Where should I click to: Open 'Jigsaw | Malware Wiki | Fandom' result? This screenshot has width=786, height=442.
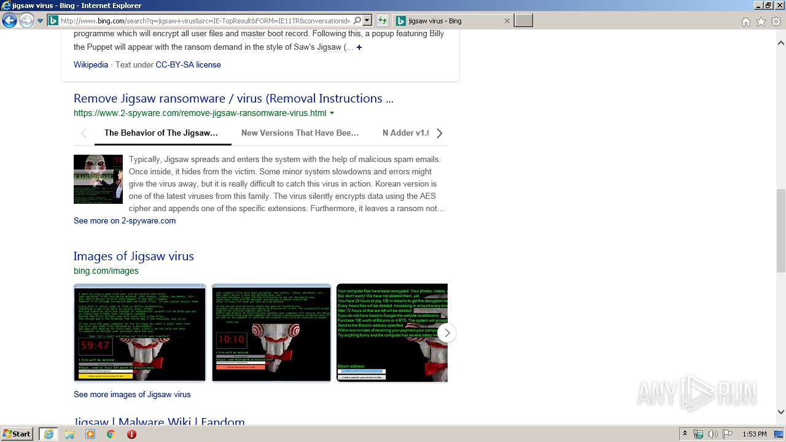160,422
